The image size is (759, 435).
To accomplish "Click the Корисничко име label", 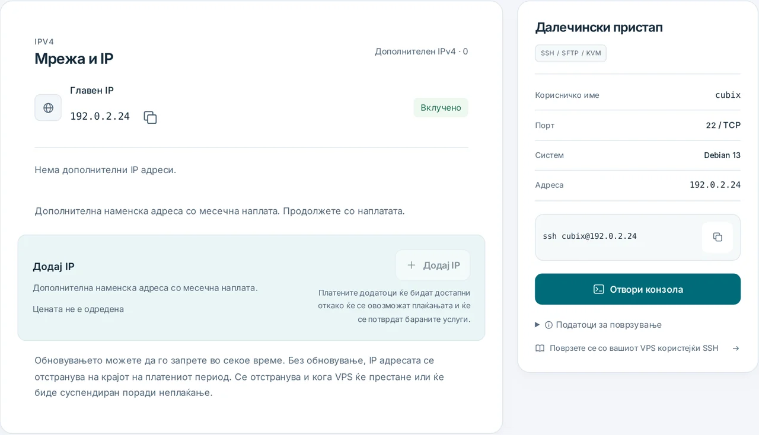I will (x=567, y=95).
